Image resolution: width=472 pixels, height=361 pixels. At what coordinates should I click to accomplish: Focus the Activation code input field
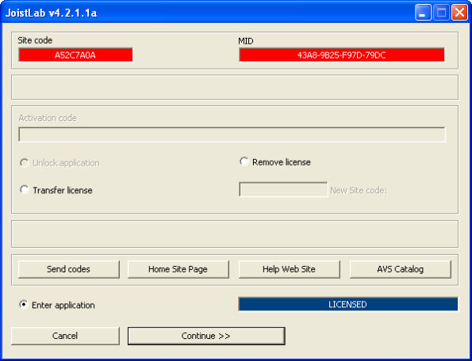click(x=232, y=135)
